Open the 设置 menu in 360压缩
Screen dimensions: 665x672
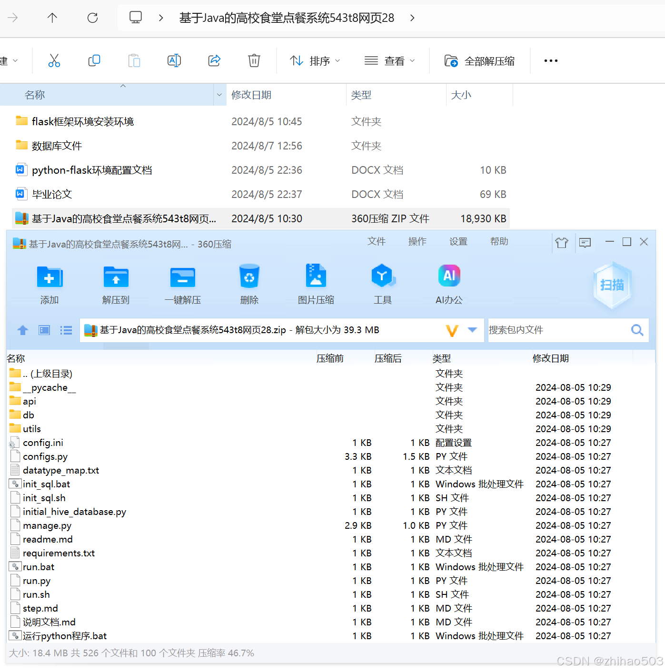(458, 242)
